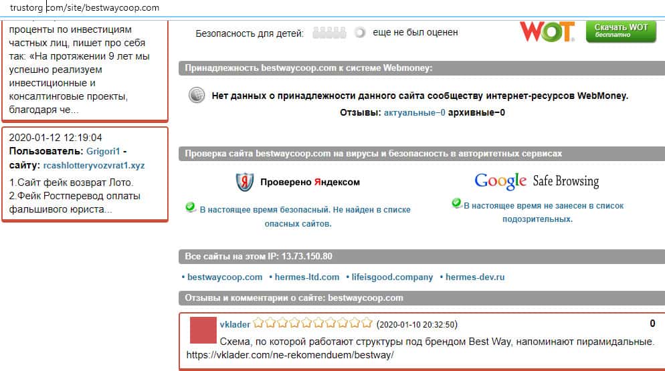
Task: Click the vklader.com/ne-rekomenduem/bestway URL text
Action: click(x=290, y=355)
